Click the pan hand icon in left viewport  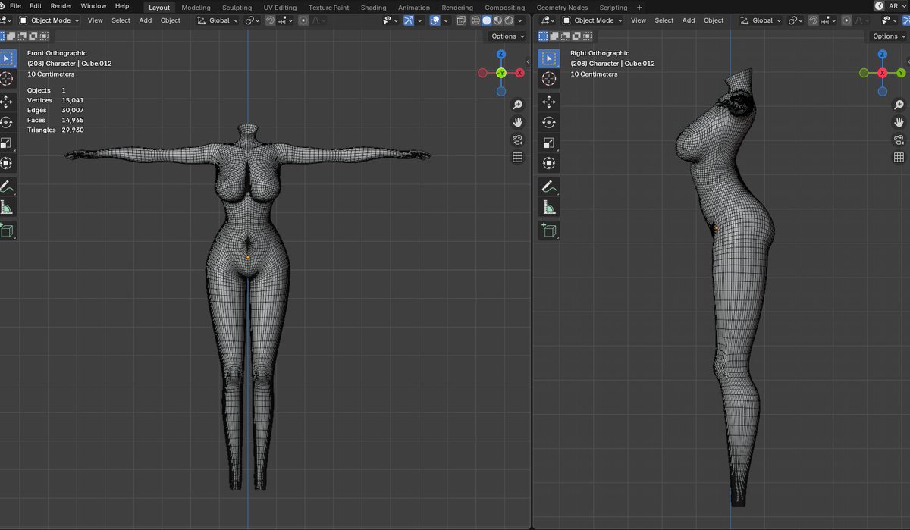click(x=518, y=122)
